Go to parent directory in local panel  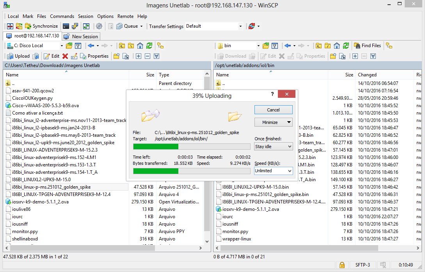click(122, 46)
